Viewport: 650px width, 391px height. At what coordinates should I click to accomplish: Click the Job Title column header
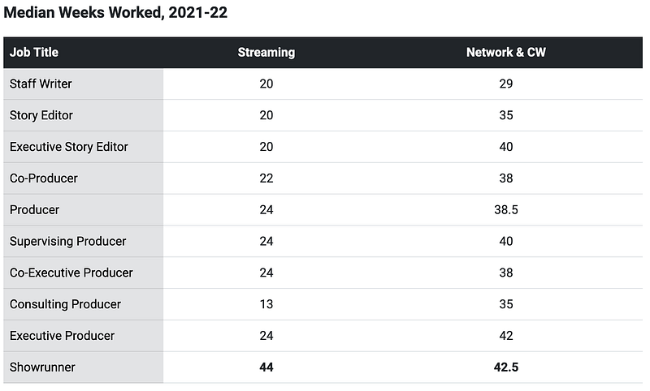(x=33, y=53)
